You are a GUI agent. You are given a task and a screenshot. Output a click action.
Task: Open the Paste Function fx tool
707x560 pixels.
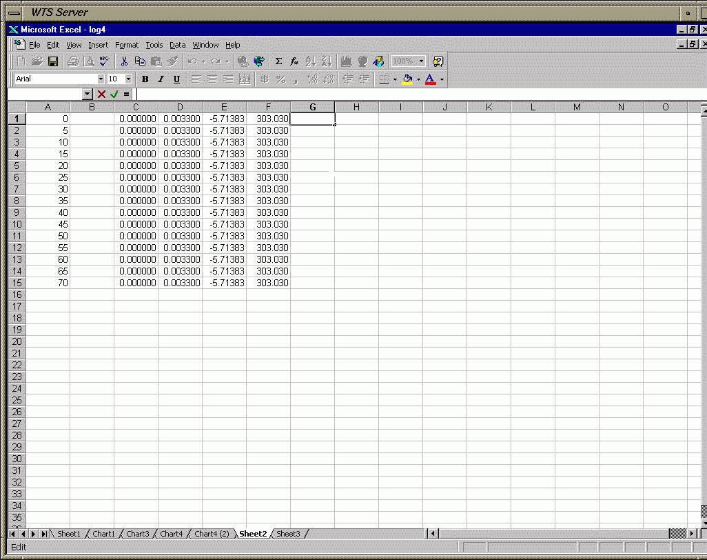[294, 61]
